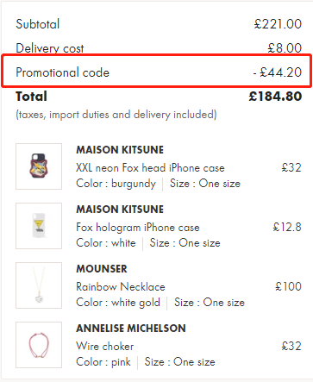Select the promotional discount amount £44.20

point(278,72)
